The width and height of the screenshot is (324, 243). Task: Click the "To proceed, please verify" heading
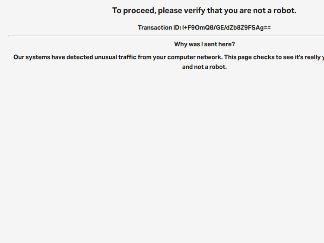click(x=204, y=10)
